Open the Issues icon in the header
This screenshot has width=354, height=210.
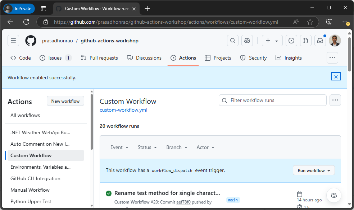pyautogui.click(x=291, y=41)
